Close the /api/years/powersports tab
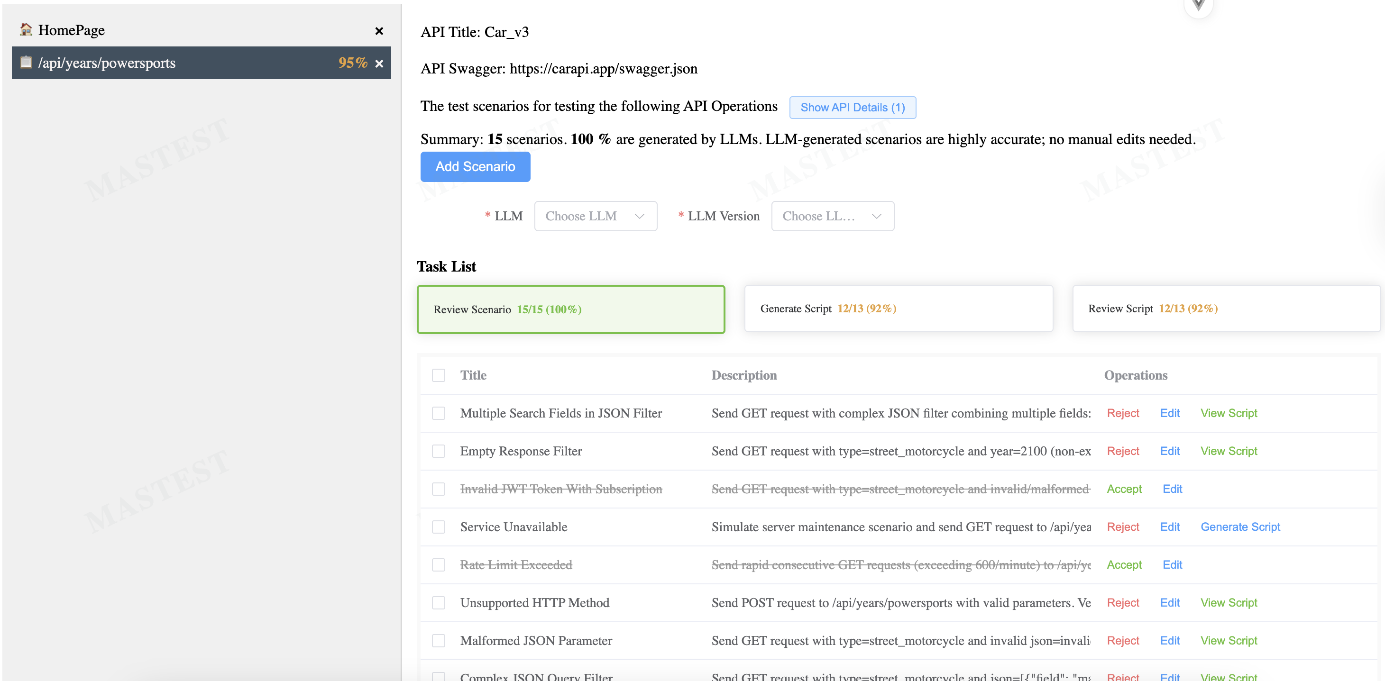Viewport: 1385px width, 681px height. [x=379, y=64]
